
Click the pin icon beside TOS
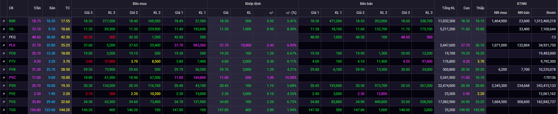(4, 110)
